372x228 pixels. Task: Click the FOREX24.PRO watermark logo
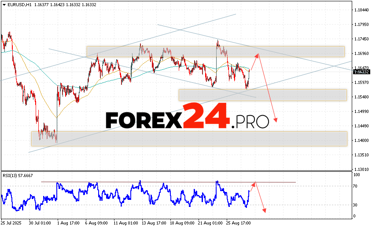tap(187, 117)
